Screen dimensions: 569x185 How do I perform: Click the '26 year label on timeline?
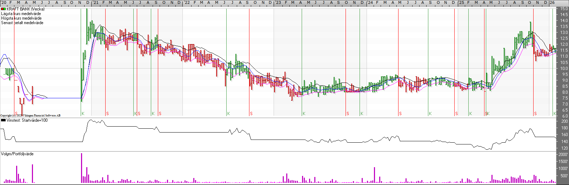coord(552,2)
